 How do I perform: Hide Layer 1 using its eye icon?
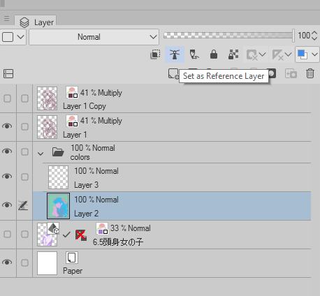click(x=7, y=126)
